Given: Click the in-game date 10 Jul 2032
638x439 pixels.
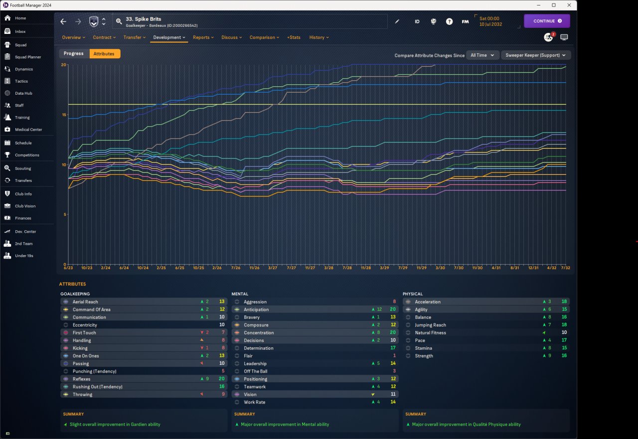Looking at the screenshot, I should [491, 24].
